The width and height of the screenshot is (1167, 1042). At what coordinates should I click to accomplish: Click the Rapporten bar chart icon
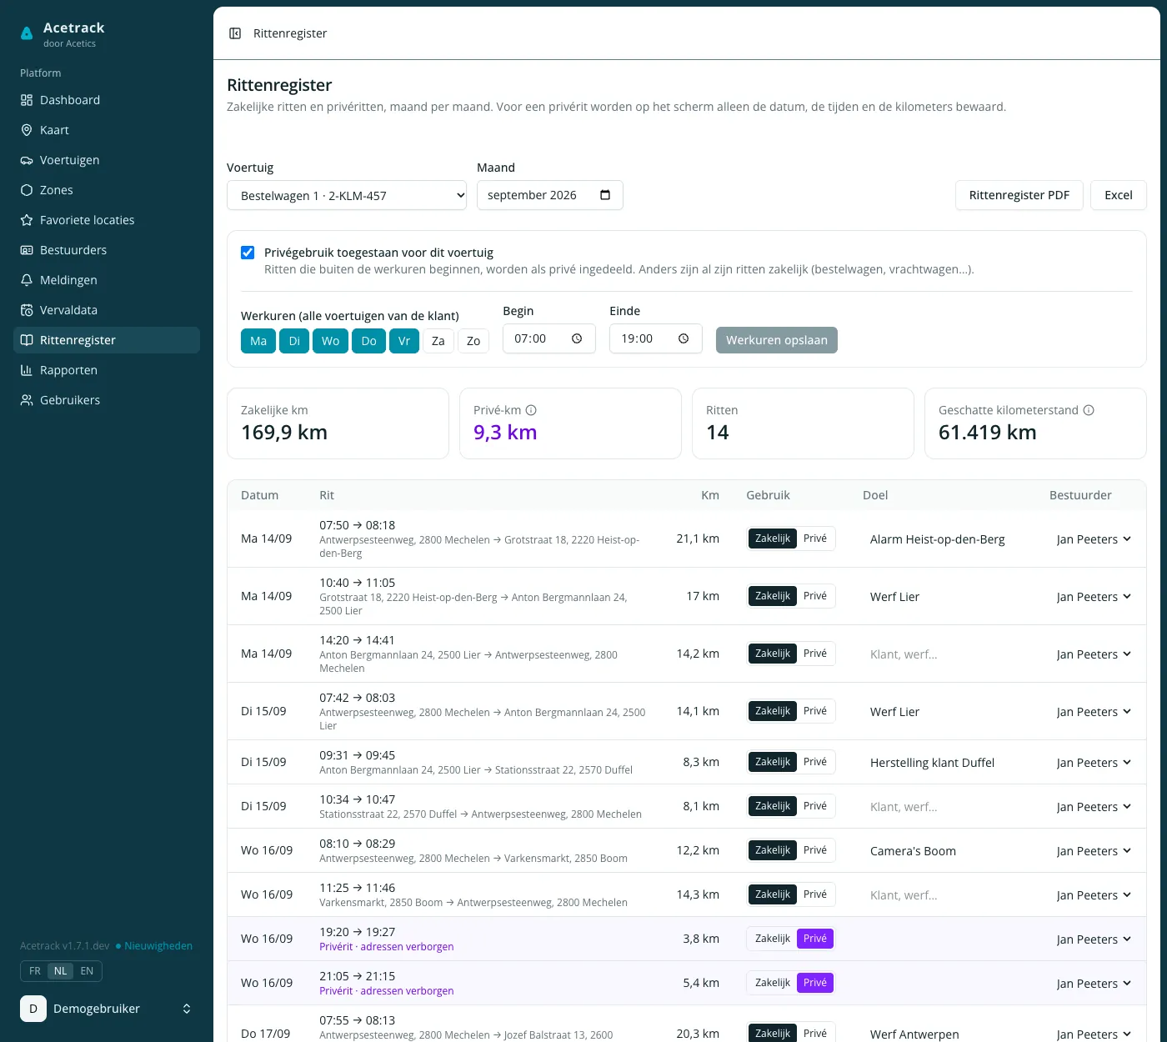click(27, 370)
